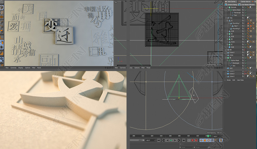This screenshot has width=257, height=149.
Task: Click the Record Active Objects key icon
Action: (x=189, y=140)
